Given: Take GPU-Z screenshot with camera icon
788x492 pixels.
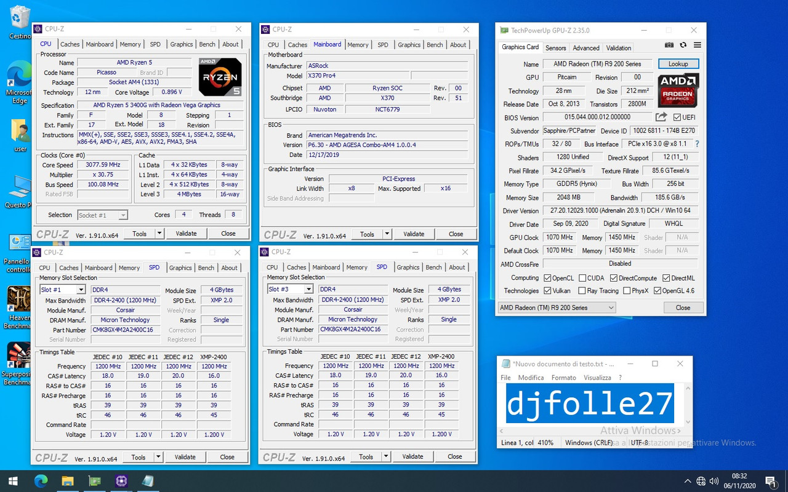Looking at the screenshot, I should click(669, 45).
